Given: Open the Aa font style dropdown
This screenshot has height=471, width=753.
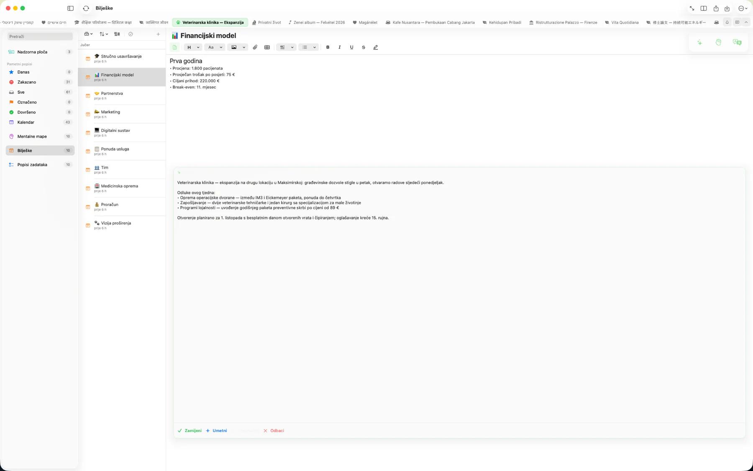Looking at the screenshot, I should point(215,47).
